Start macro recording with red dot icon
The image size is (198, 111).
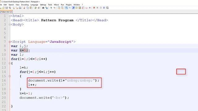(x=94, y=8)
